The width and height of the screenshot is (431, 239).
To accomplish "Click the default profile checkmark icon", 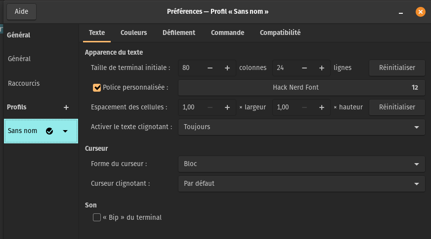I will point(49,131).
